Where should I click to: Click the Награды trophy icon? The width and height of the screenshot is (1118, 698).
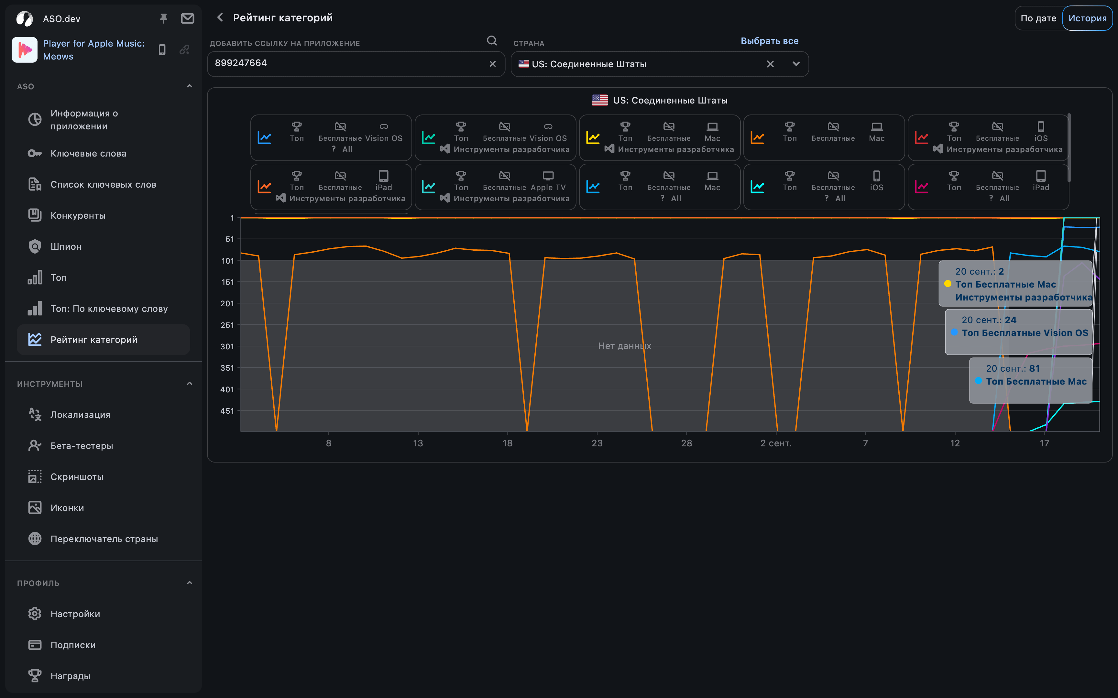pyautogui.click(x=35, y=676)
